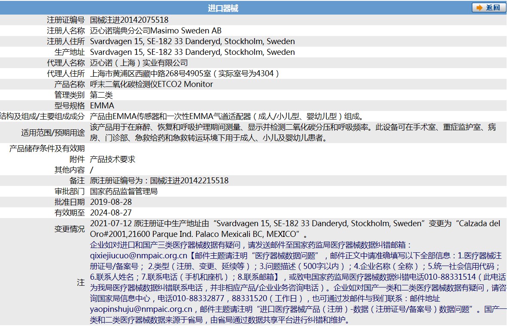507x326 pixels.
Task: Click the 适用范围/预期用途 description text
Action: pos(293,132)
